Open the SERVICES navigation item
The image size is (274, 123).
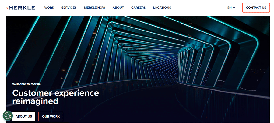[69, 8]
